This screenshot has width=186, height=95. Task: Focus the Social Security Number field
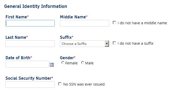click(30, 85)
